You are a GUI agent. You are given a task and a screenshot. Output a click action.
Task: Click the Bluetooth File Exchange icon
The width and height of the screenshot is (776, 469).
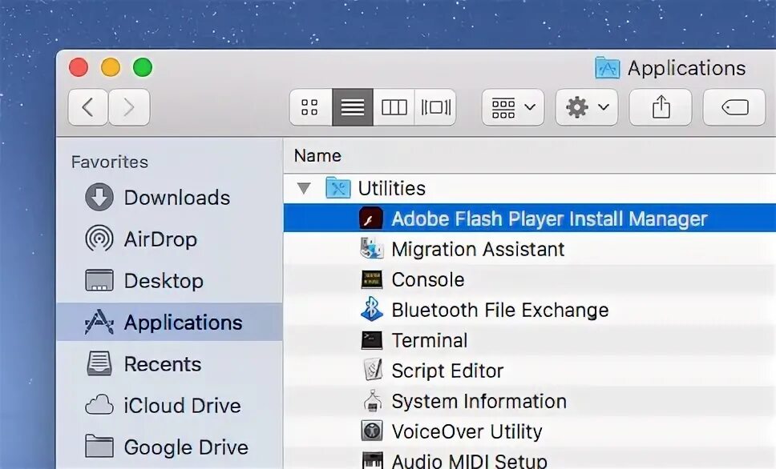coord(371,310)
